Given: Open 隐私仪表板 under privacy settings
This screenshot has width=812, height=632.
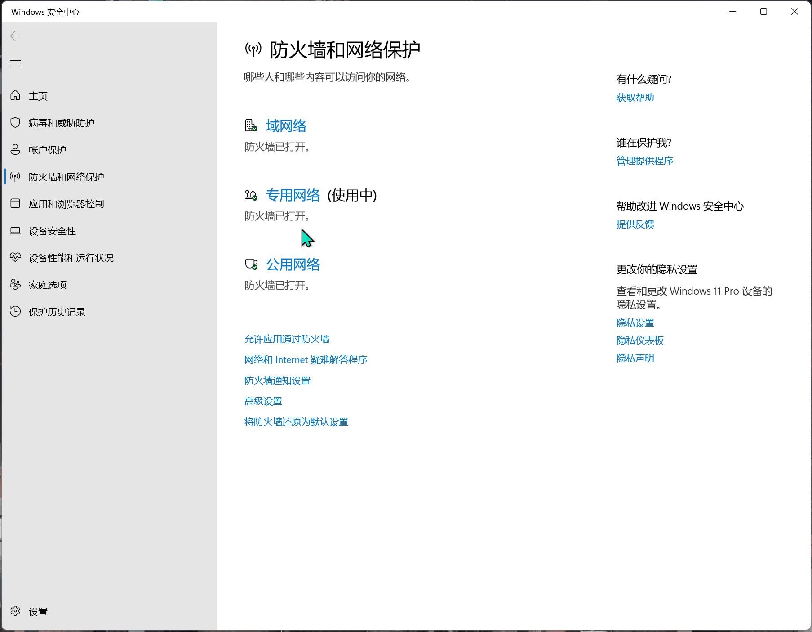Looking at the screenshot, I should click(639, 341).
